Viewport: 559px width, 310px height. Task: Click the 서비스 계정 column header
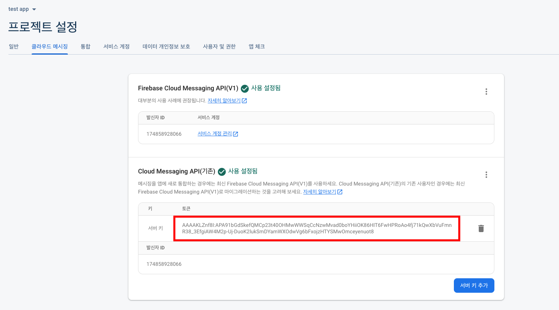pos(209,118)
